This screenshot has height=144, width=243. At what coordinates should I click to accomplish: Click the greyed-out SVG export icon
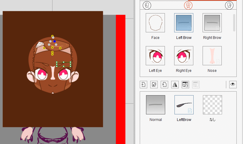tap(196, 85)
